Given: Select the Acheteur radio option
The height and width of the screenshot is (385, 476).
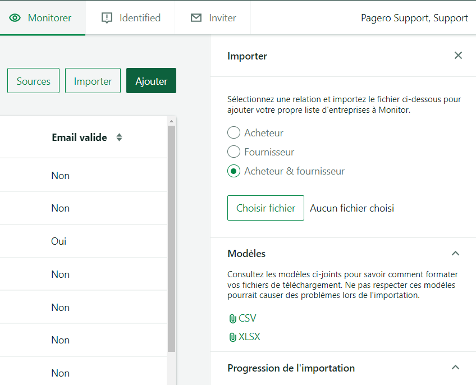Looking at the screenshot, I should pyautogui.click(x=234, y=132).
